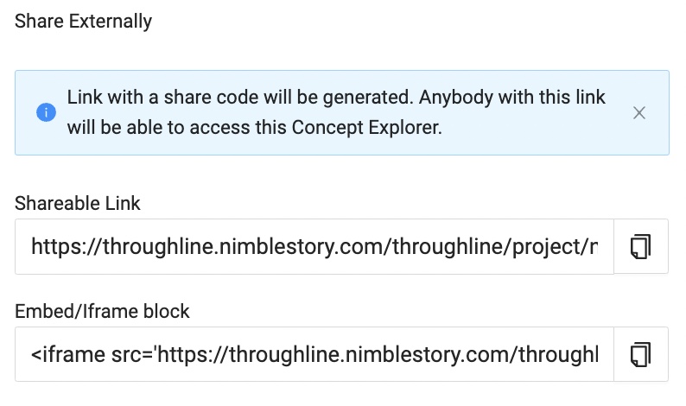Click the Shareable Link label
The image size is (686, 406).
[x=78, y=204]
